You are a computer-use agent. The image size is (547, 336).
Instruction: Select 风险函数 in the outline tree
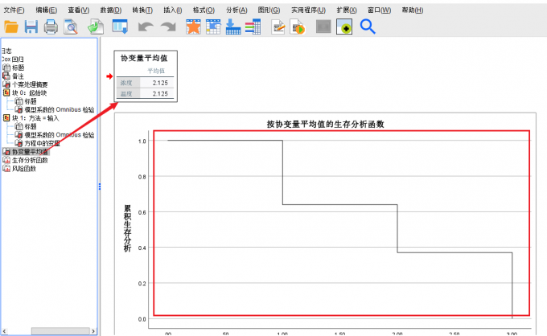click(24, 169)
